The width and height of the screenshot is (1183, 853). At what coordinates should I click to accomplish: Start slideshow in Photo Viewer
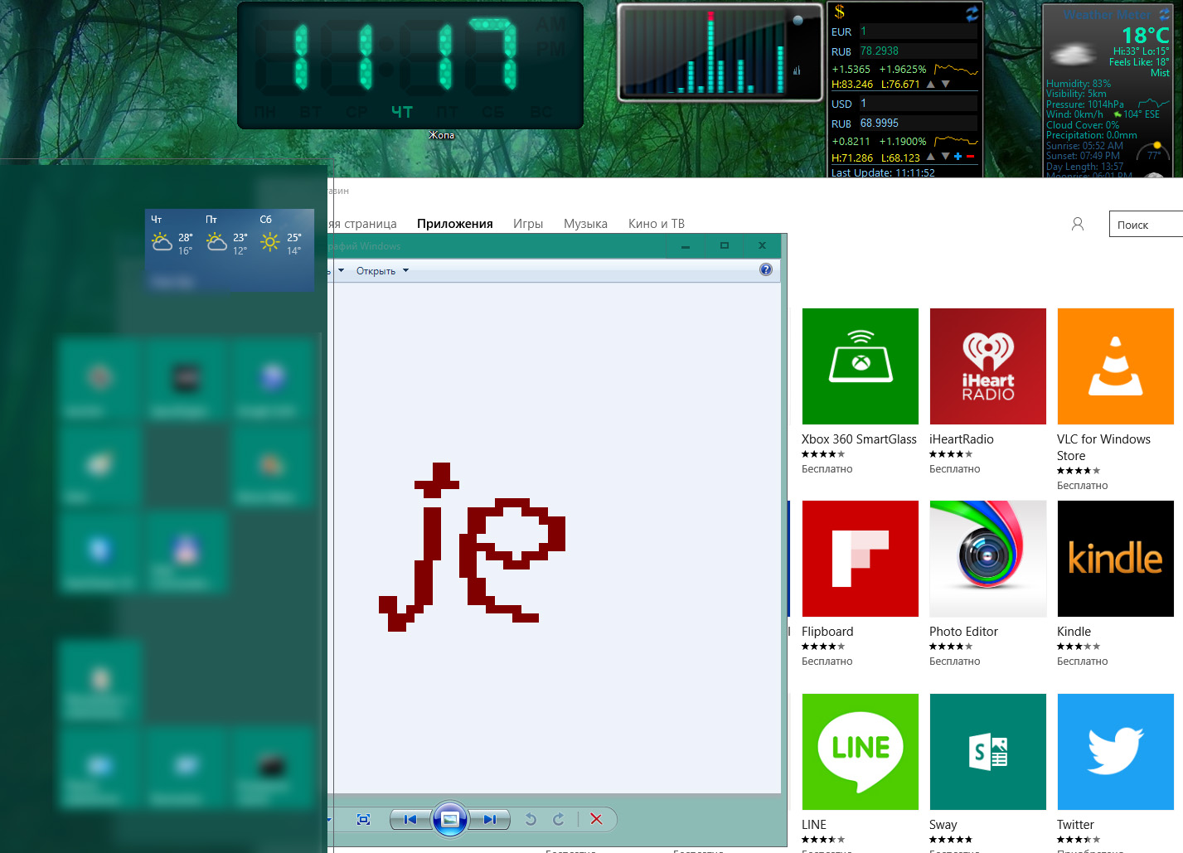449,819
